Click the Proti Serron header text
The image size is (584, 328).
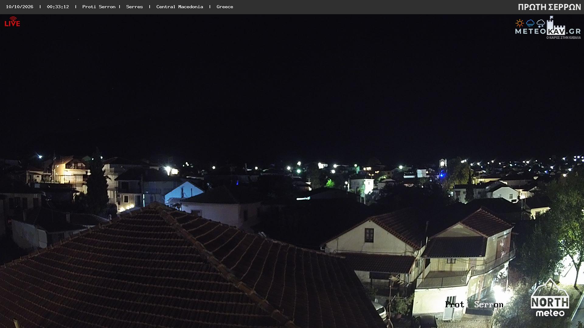[x=99, y=7]
